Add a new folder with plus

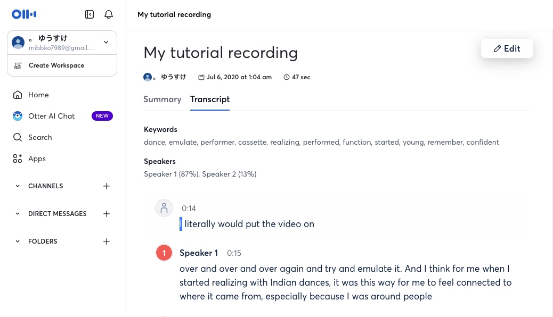[x=107, y=241]
